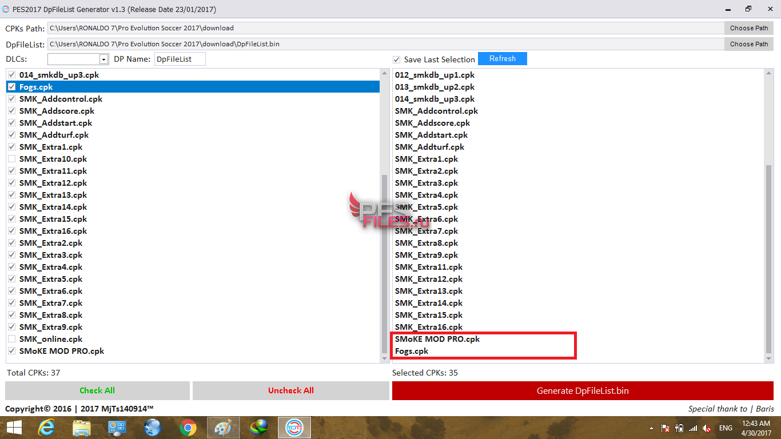Toggle the Save Last Selection checkbox
The width and height of the screenshot is (781, 439).
point(397,59)
